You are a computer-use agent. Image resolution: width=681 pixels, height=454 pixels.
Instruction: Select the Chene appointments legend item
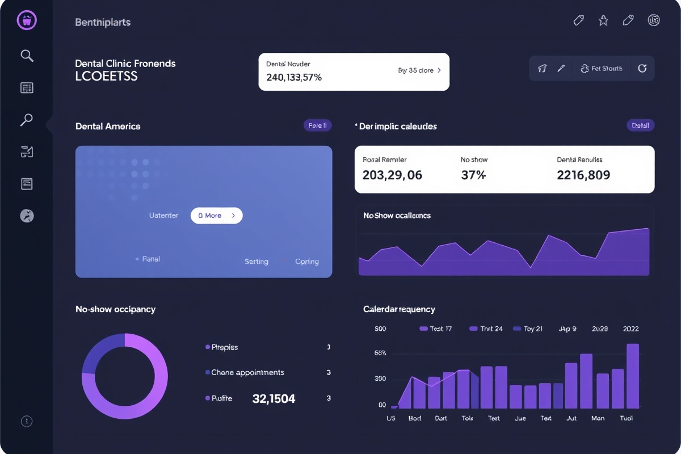click(245, 373)
